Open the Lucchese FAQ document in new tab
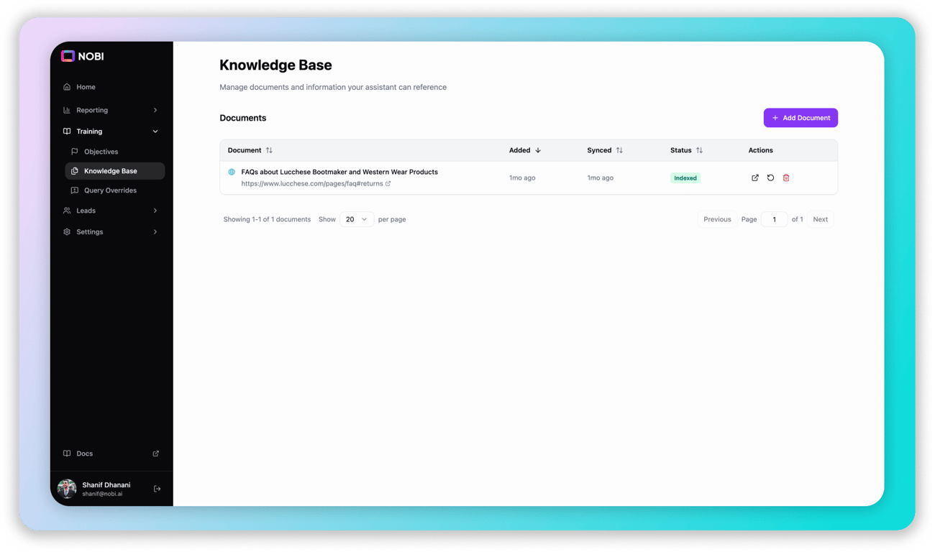935x552 pixels. pyautogui.click(x=755, y=178)
